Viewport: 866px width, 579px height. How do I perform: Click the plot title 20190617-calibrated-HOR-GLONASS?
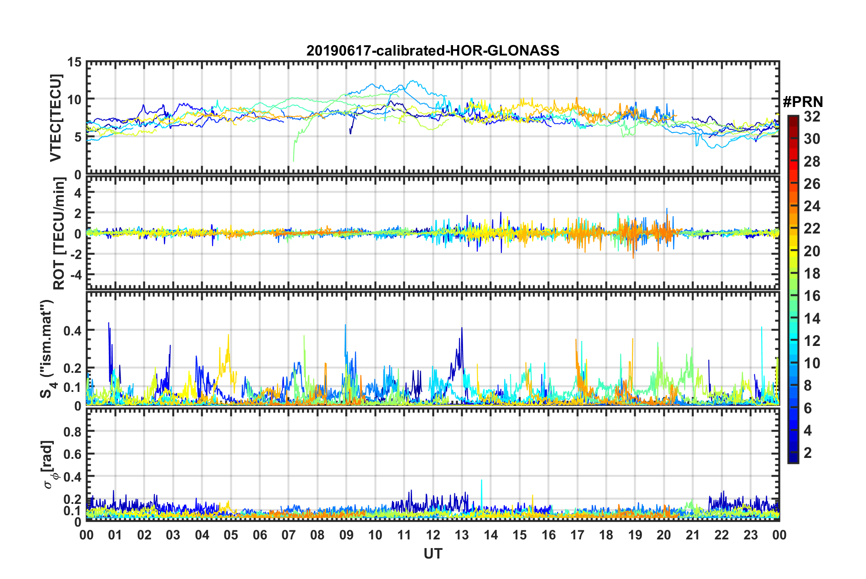(x=433, y=51)
